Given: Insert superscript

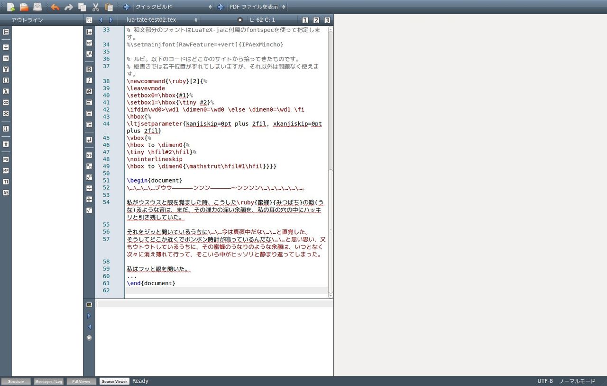Looking at the screenshot, I should click(89, 177).
